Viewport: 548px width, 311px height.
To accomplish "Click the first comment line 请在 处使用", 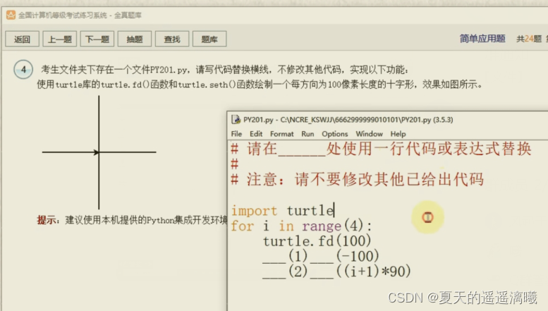I will coord(381,149).
